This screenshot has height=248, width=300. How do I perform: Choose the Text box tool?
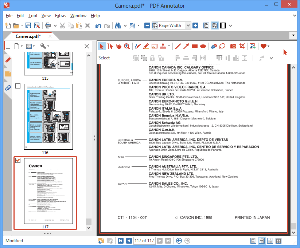[x=155, y=46]
